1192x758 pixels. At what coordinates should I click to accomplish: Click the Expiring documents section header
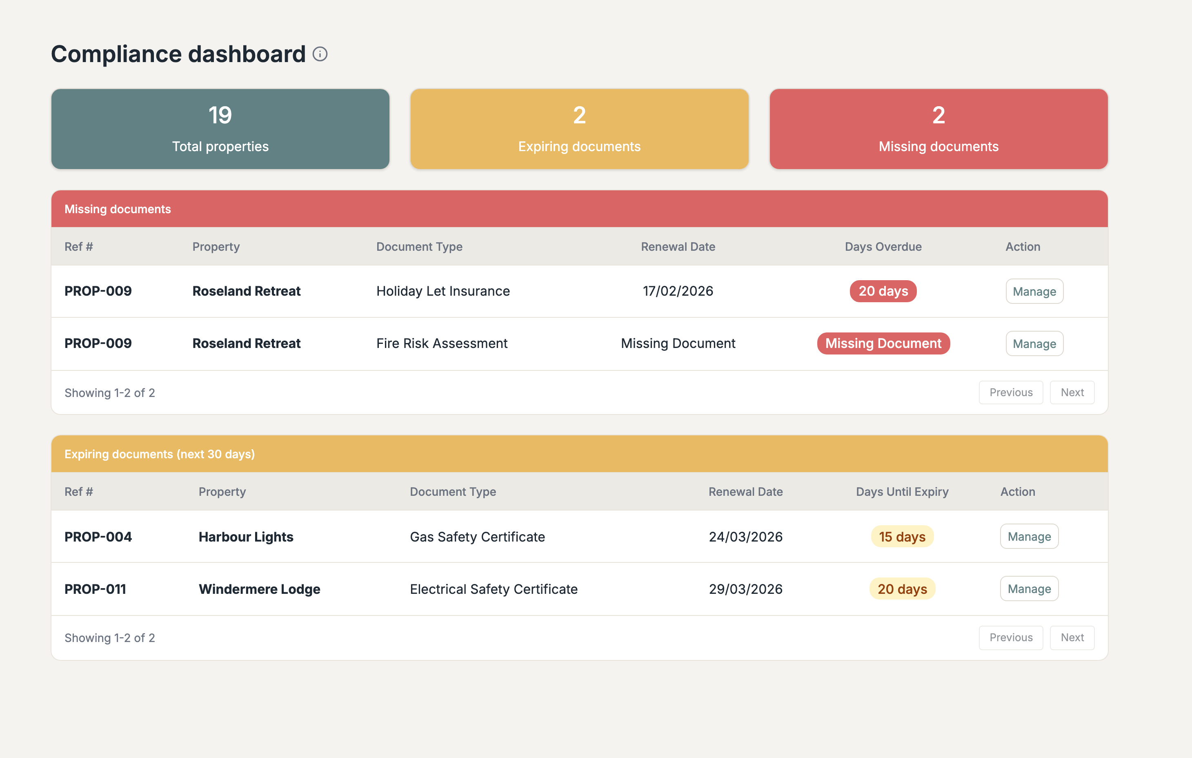pos(159,453)
